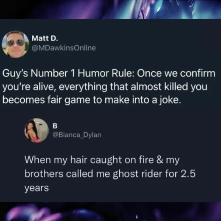Click the ampersand in the quoted tweet
This screenshot has width=221, height=221.
[160, 160]
